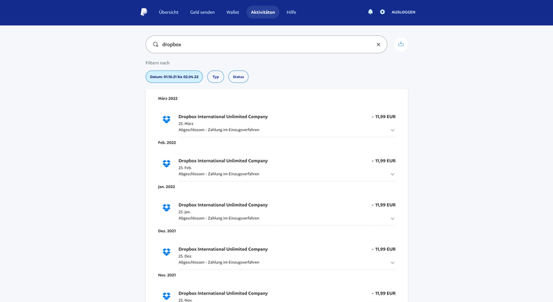
Task: Expand the 25. Feb. transaction chevron
Action: coord(393,174)
